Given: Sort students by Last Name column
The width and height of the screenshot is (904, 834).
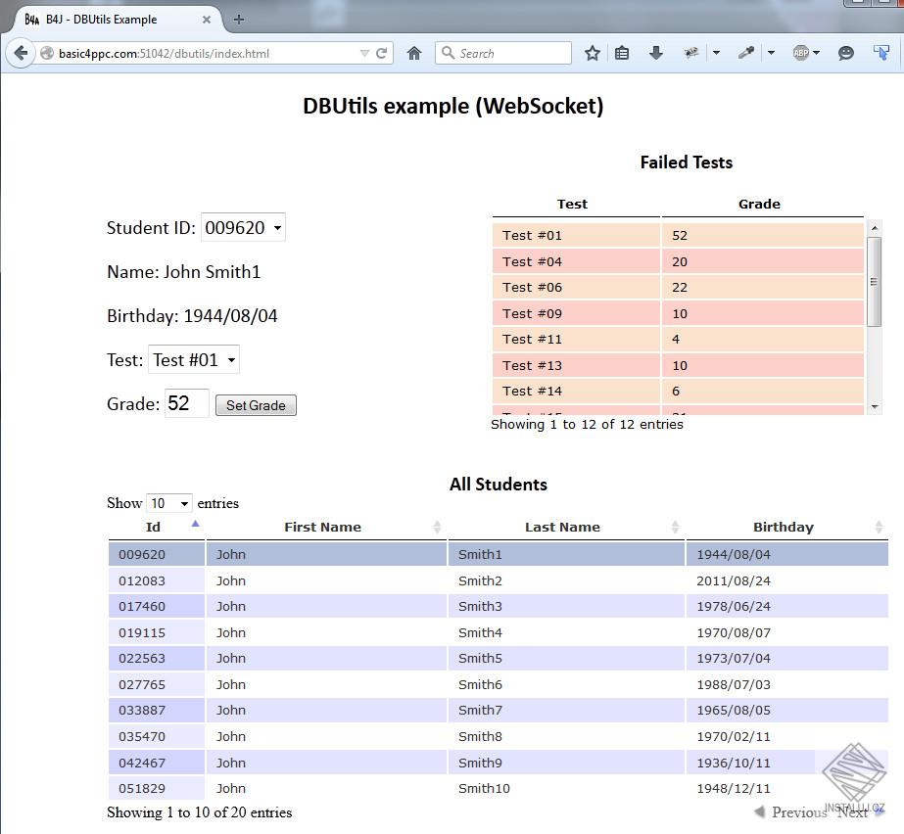Looking at the screenshot, I should [562, 527].
